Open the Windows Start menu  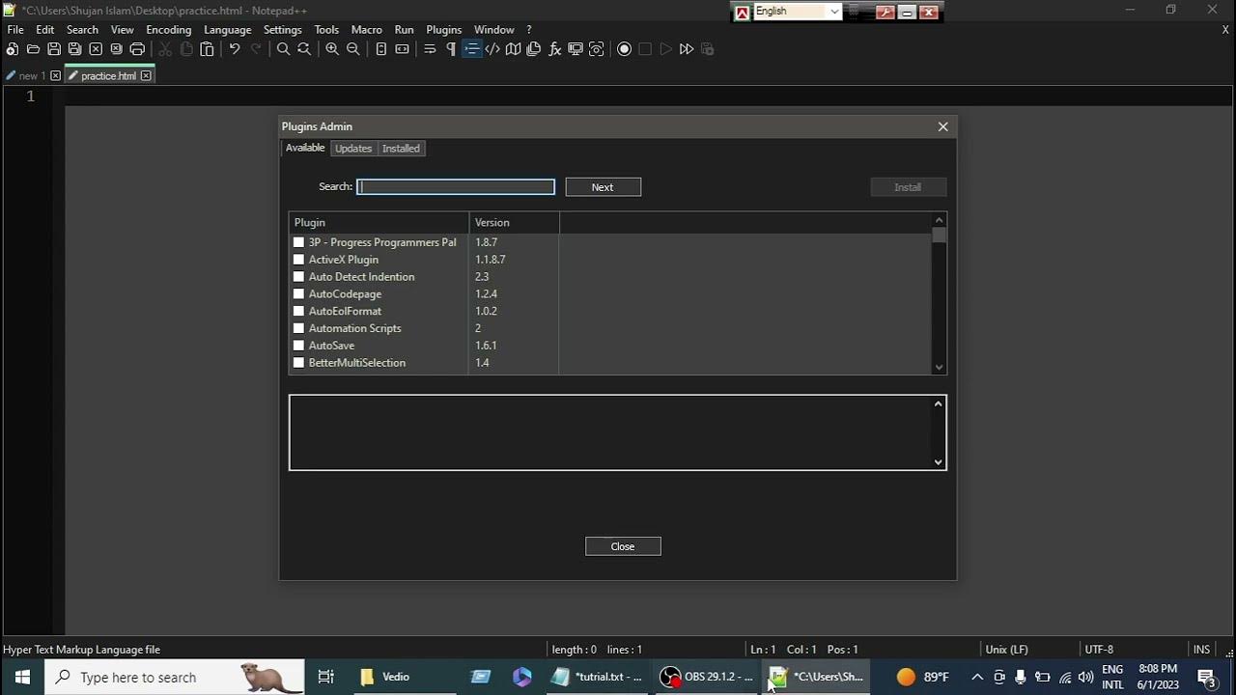pyautogui.click(x=22, y=677)
